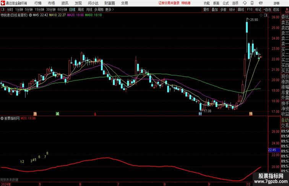Click the 多股 multi-stock button

click(x=223, y=10)
